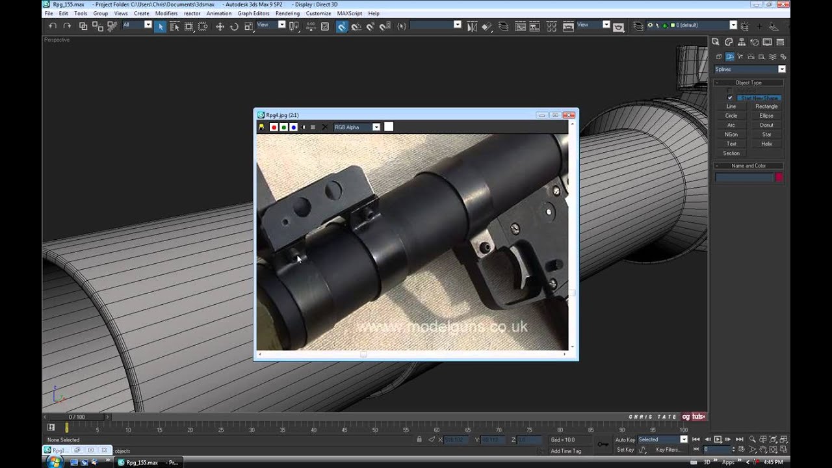Switch to the Modify panel tab
832x468 pixels.
click(x=730, y=42)
